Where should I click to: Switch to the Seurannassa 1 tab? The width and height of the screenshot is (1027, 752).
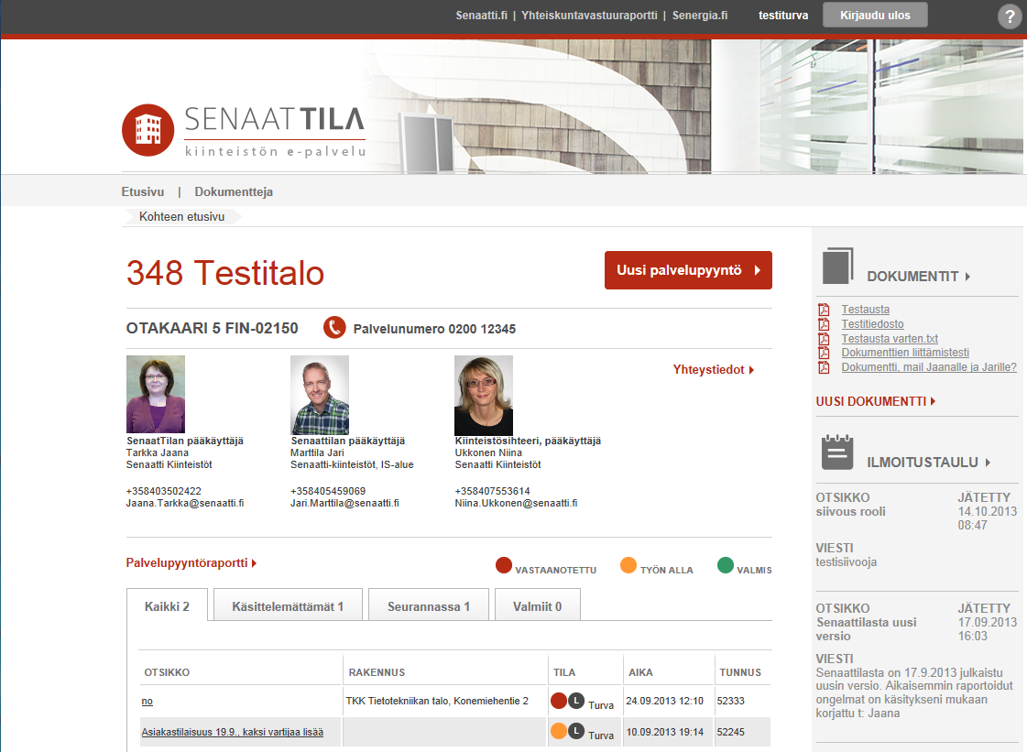(x=429, y=606)
